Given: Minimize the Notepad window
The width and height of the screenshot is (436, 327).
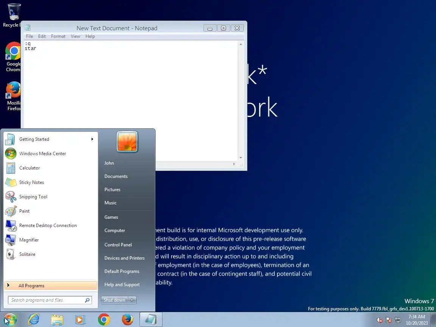Looking at the screenshot, I should point(210,28).
